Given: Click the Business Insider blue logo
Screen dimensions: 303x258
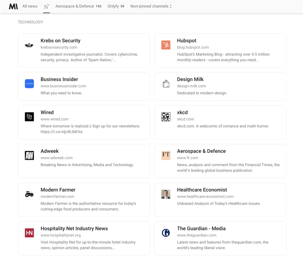Looking at the screenshot, I should 29,84.
